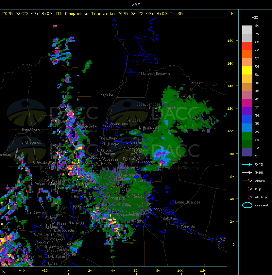
Task: Pick the bright yellow 51-54 dBZ swatch
Action: click(247, 70)
